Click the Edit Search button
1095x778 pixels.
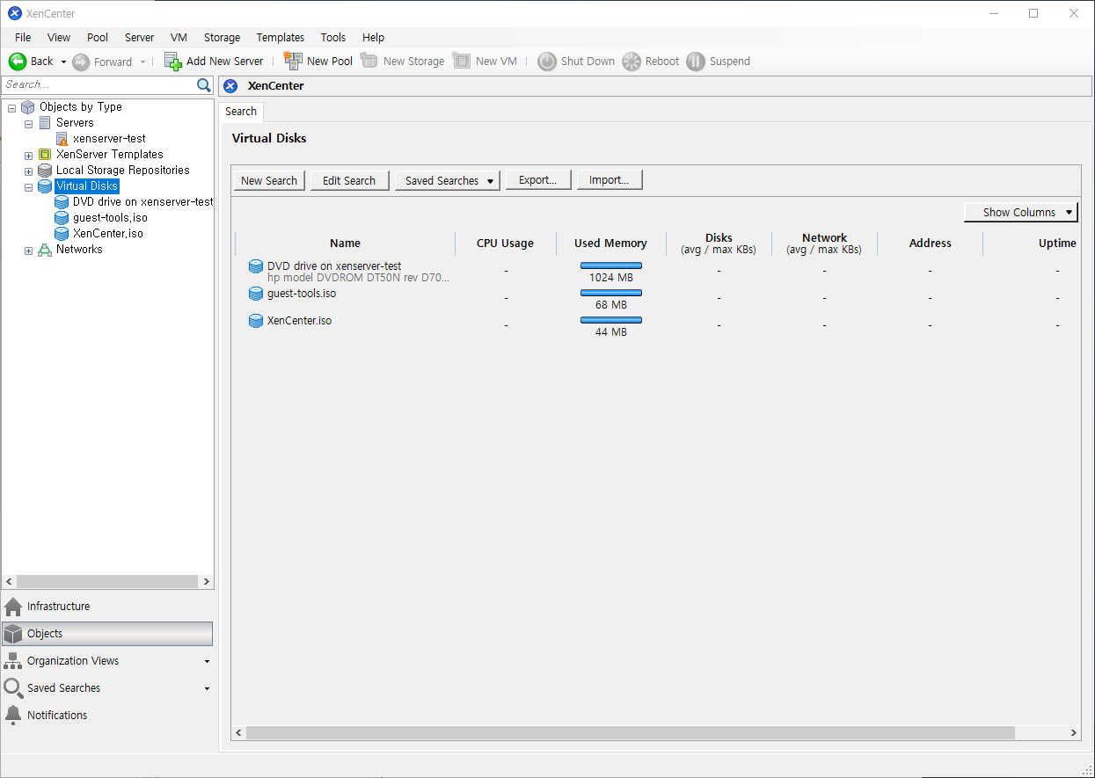coord(349,180)
